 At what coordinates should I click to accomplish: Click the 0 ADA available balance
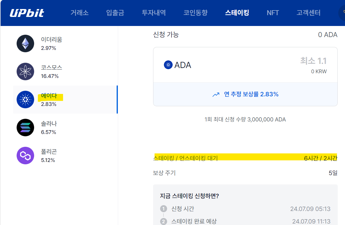[328, 34]
